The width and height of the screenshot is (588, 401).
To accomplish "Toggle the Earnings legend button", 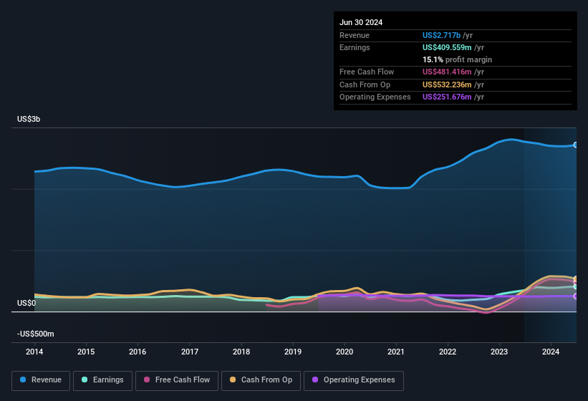I will 101,380.
